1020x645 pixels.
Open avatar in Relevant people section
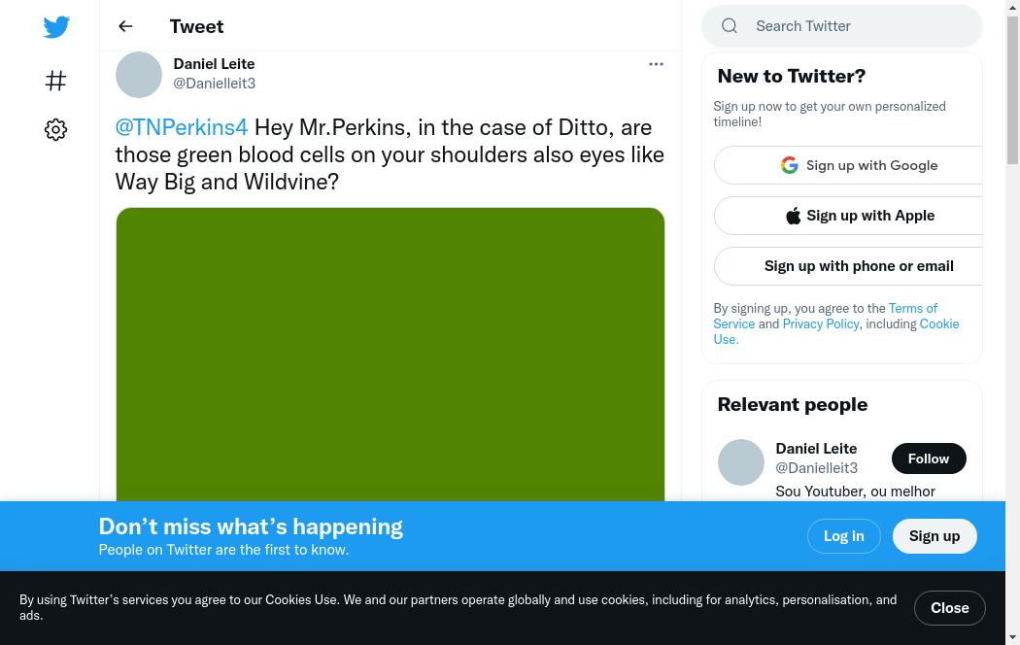(x=741, y=462)
